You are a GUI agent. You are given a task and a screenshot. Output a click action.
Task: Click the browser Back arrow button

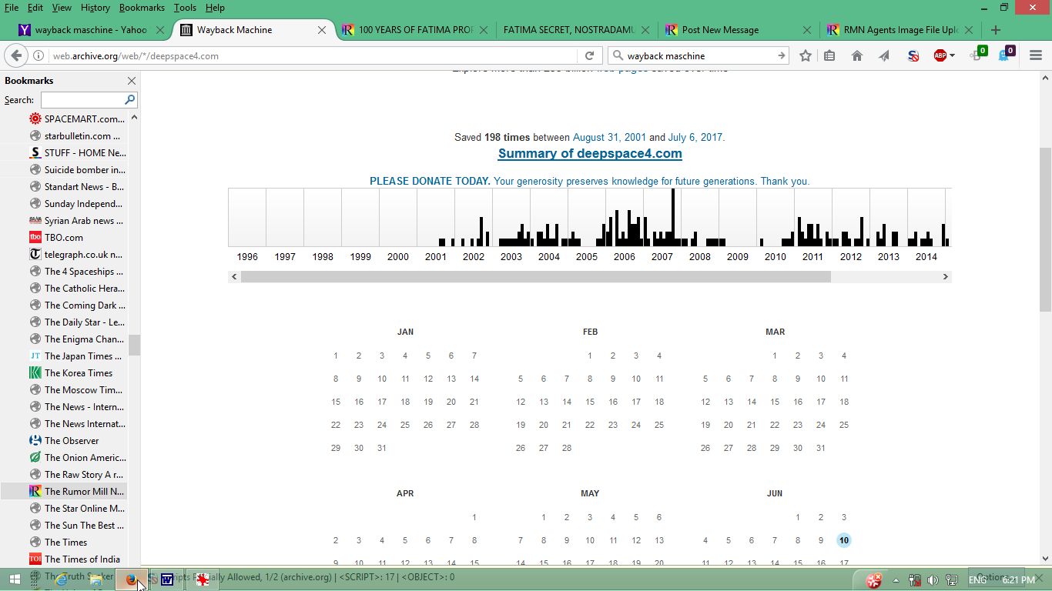15,55
